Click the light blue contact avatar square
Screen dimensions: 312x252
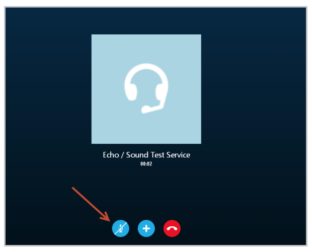click(x=146, y=89)
